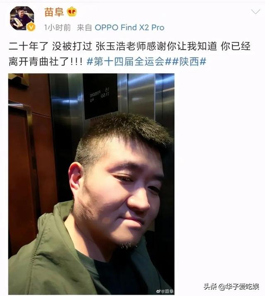Open 苗阜's profile avatar picture
Image resolution: width=265 pixels, height=296 pixels.
pos(22,18)
